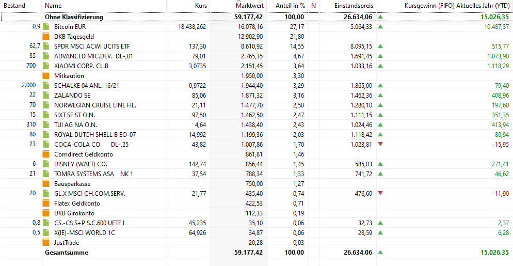
Task: Click the icon beside NORWEGIAN CRUISE LINE HL.
Action: [x=46, y=105]
